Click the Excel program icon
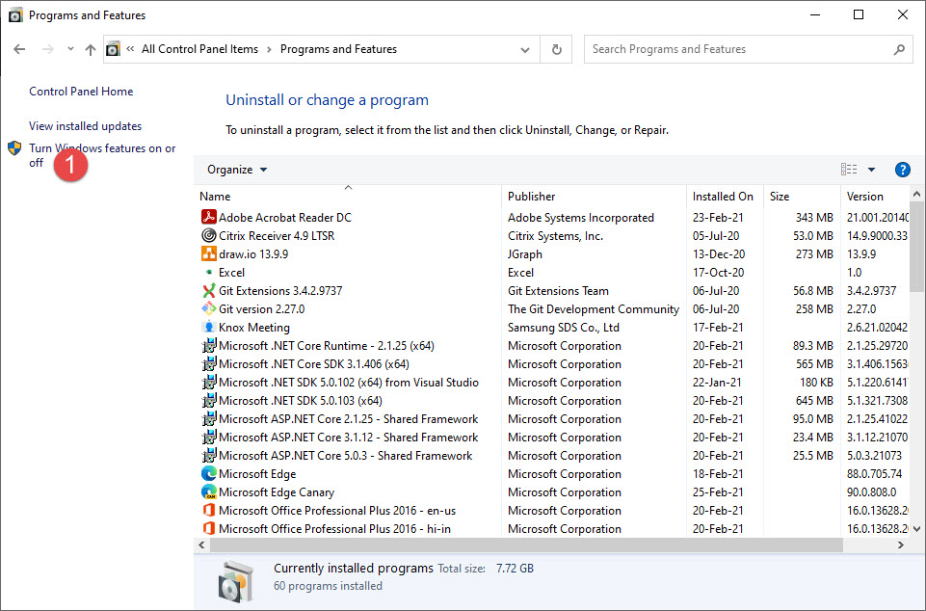Viewport: 926px width, 611px height. (208, 272)
